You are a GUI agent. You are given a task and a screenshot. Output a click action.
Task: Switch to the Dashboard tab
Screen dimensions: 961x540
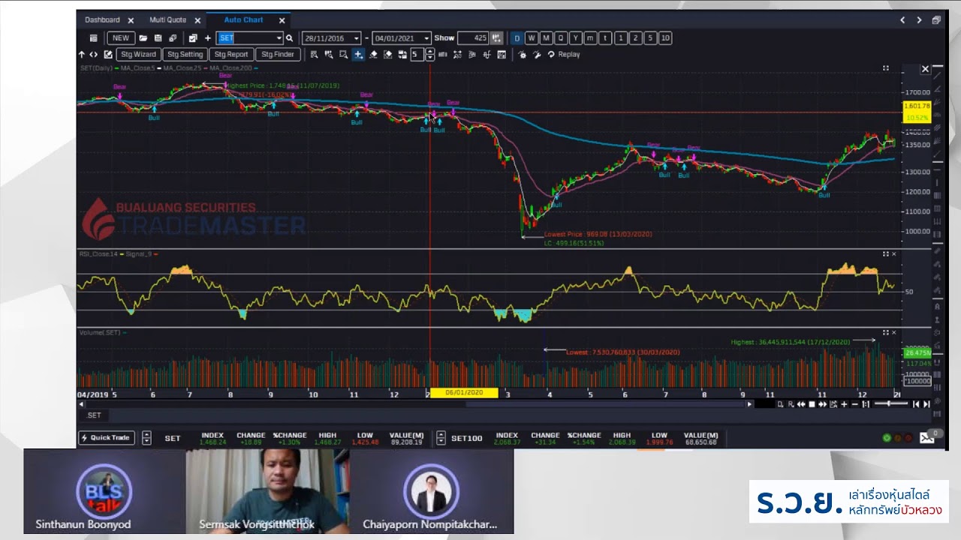tap(102, 20)
